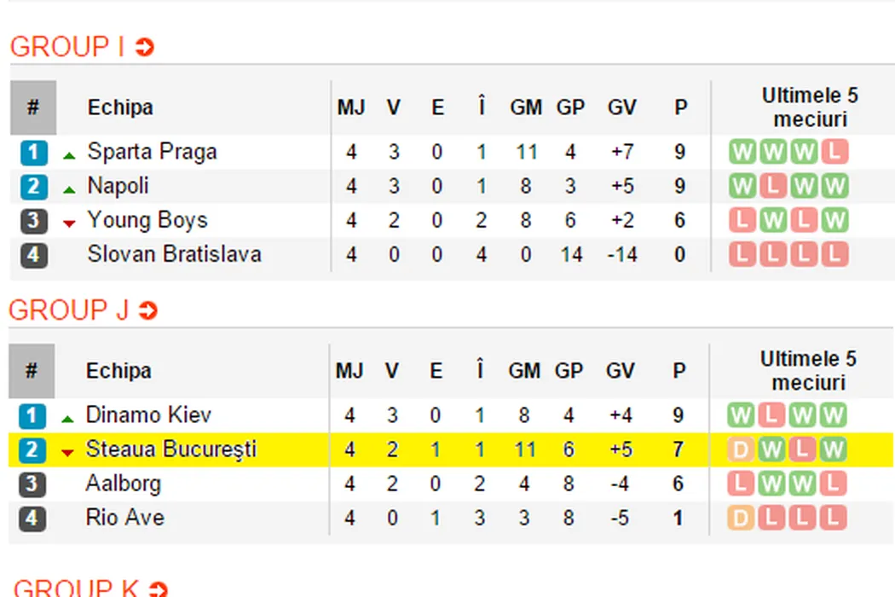Open the Napoli team link
The width and height of the screenshot is (895, 597).
[118, 186]
